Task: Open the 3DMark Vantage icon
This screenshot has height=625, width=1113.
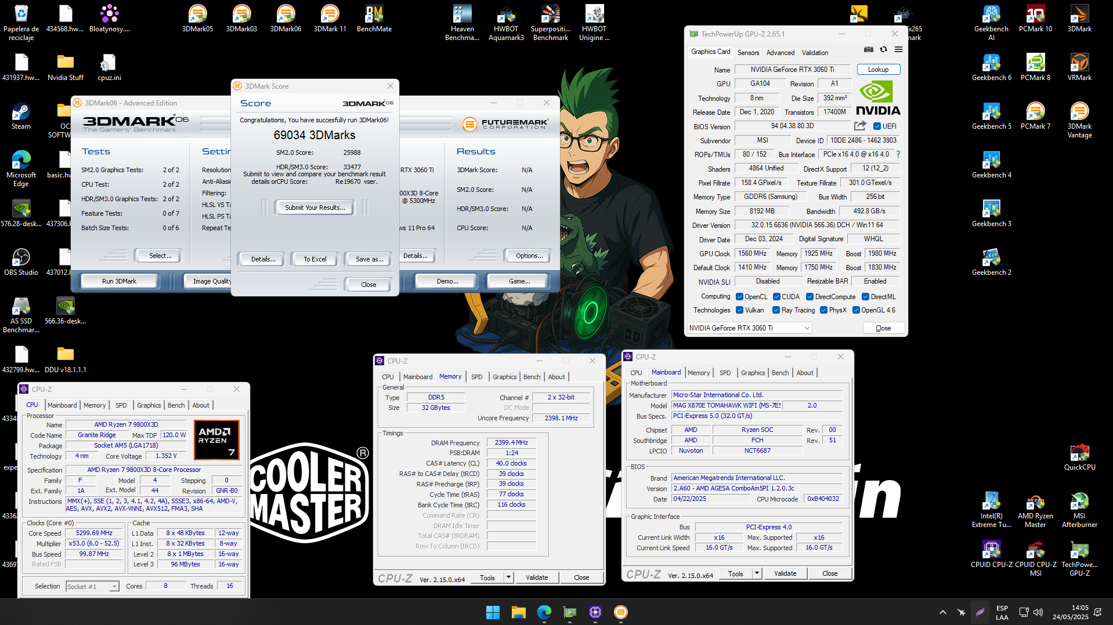Action: tap(1079, 120)
